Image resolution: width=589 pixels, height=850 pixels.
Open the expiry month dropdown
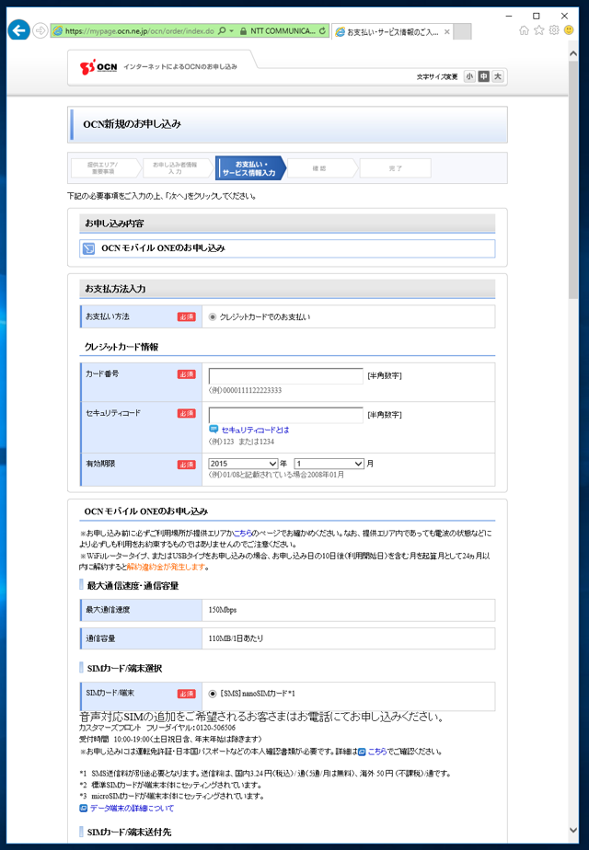point(329,464)
